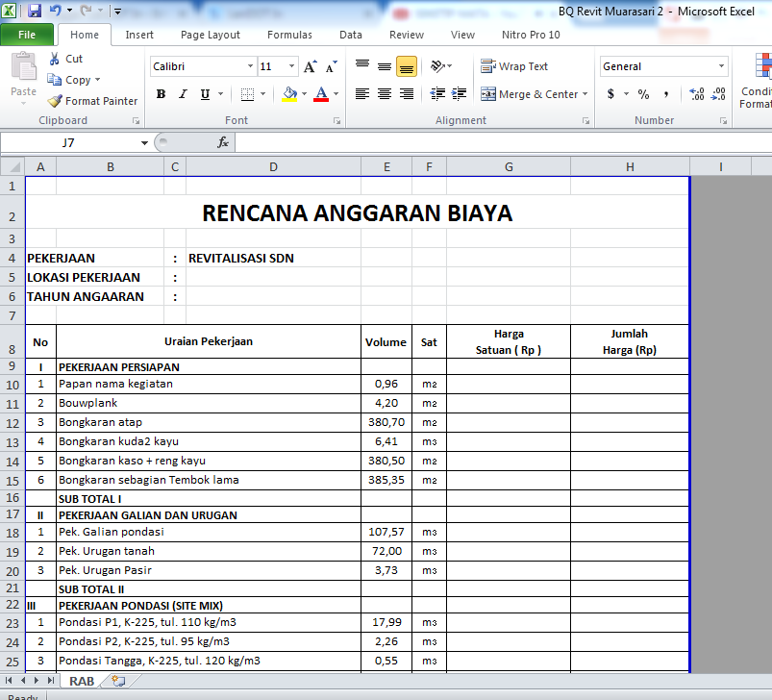Expand Copy options arrow
This screenshot has width=772, height=700.
point(97,79)
